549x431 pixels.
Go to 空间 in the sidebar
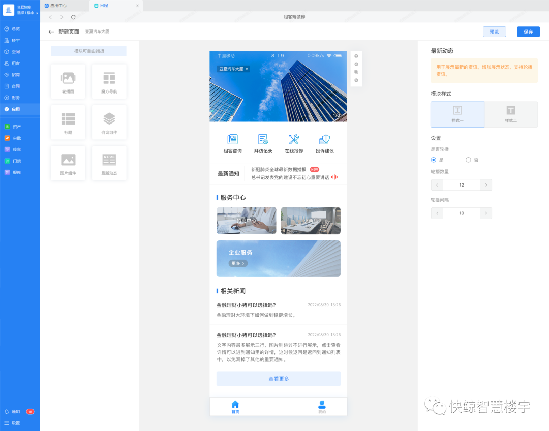[20, 52]
